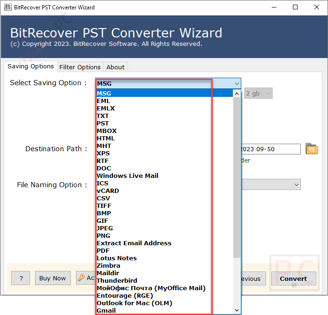Select EMLX in the format list
The width and height of the screenshot is (328, 315).
pos(164,109)
